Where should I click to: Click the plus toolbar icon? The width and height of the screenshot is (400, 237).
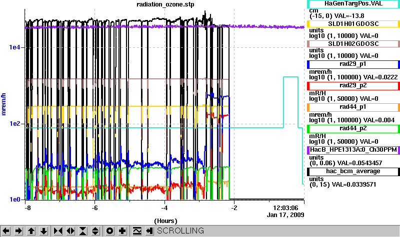pyautogui.click(x=122, y=231)
